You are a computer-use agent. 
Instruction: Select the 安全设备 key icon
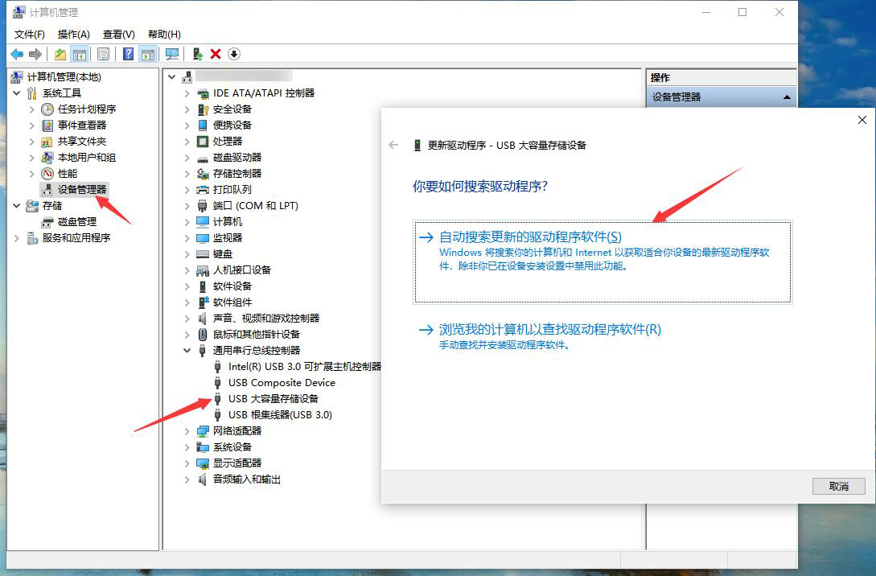coord(203,109)
